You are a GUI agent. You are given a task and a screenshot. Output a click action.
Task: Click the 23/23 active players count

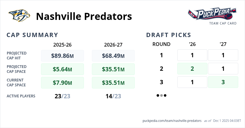click(62, 96)
